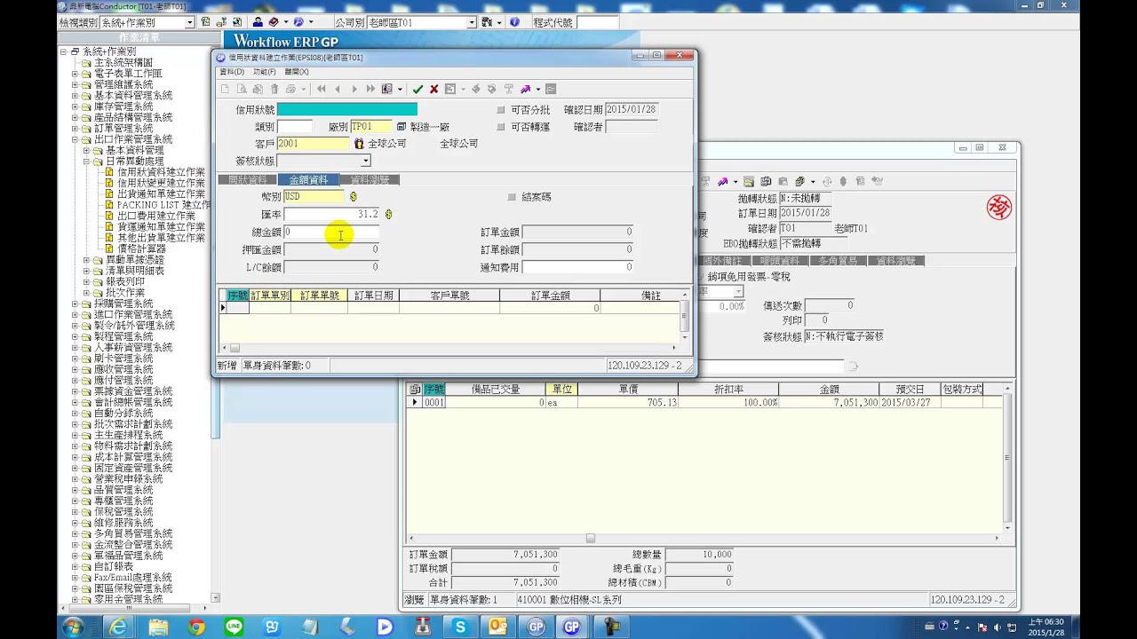Viewport: 1137px width, 639px height.
Task: Collapse the 出口作業管理系統 tree node
Action: pos(76,139)
